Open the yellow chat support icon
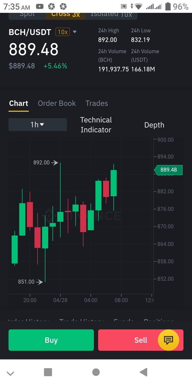192x385 pixels. (169, 340)
